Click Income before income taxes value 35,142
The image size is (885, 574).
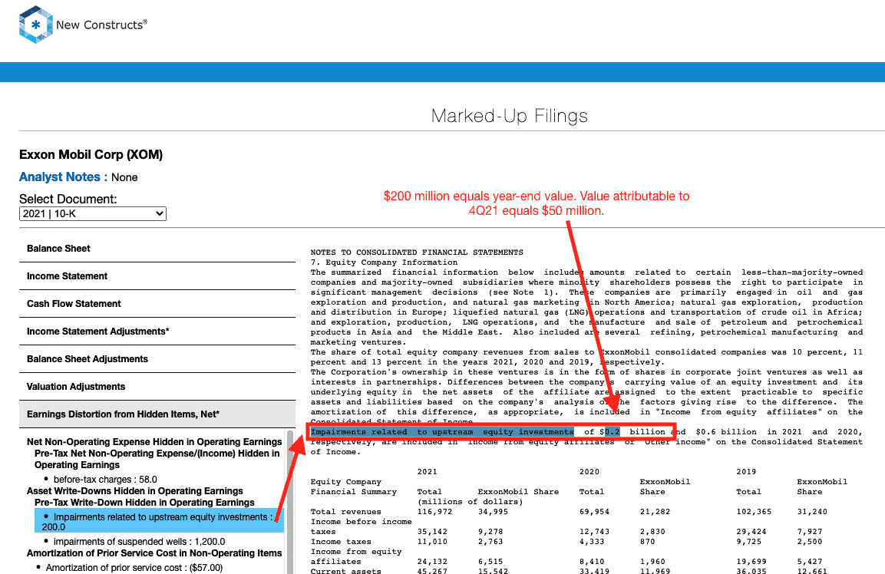click(432, 532)
